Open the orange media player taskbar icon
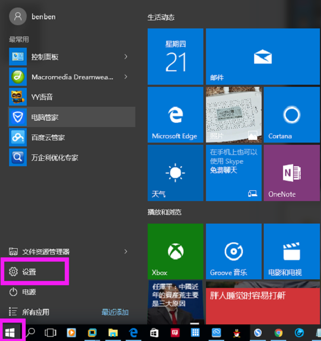 pyautogui.click(x=71, y=333)
